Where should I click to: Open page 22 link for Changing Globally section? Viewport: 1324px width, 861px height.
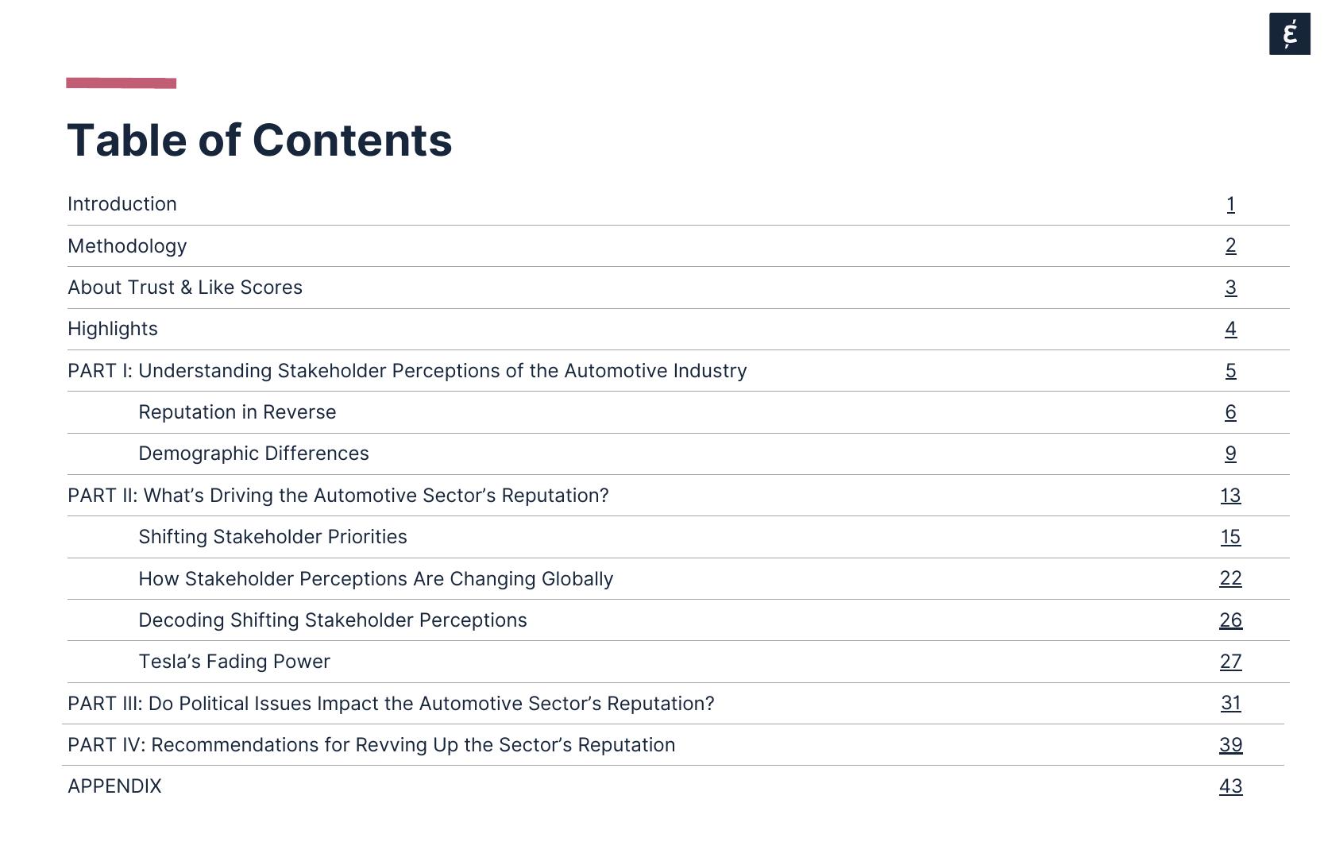[x=1230, y=578]
